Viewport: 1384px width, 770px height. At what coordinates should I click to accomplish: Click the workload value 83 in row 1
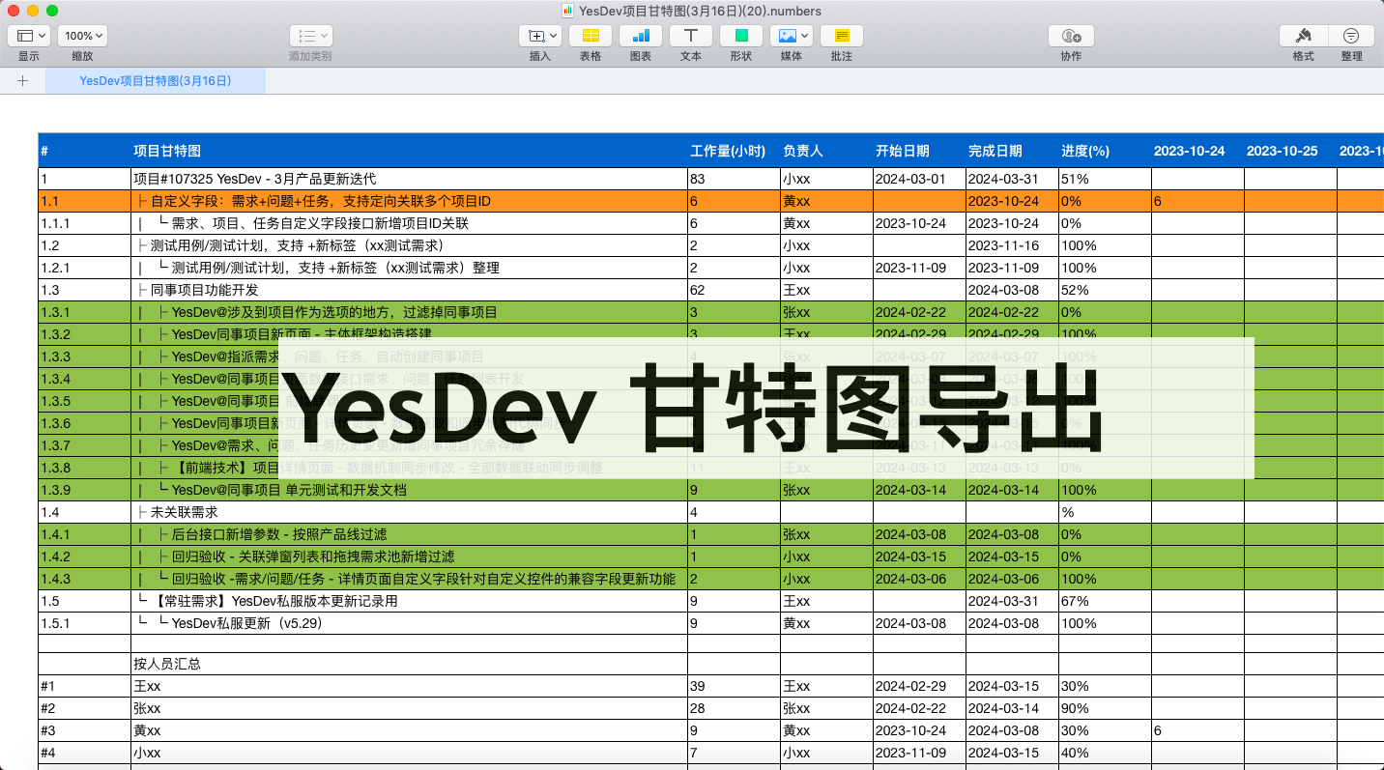tap(734, 179)
